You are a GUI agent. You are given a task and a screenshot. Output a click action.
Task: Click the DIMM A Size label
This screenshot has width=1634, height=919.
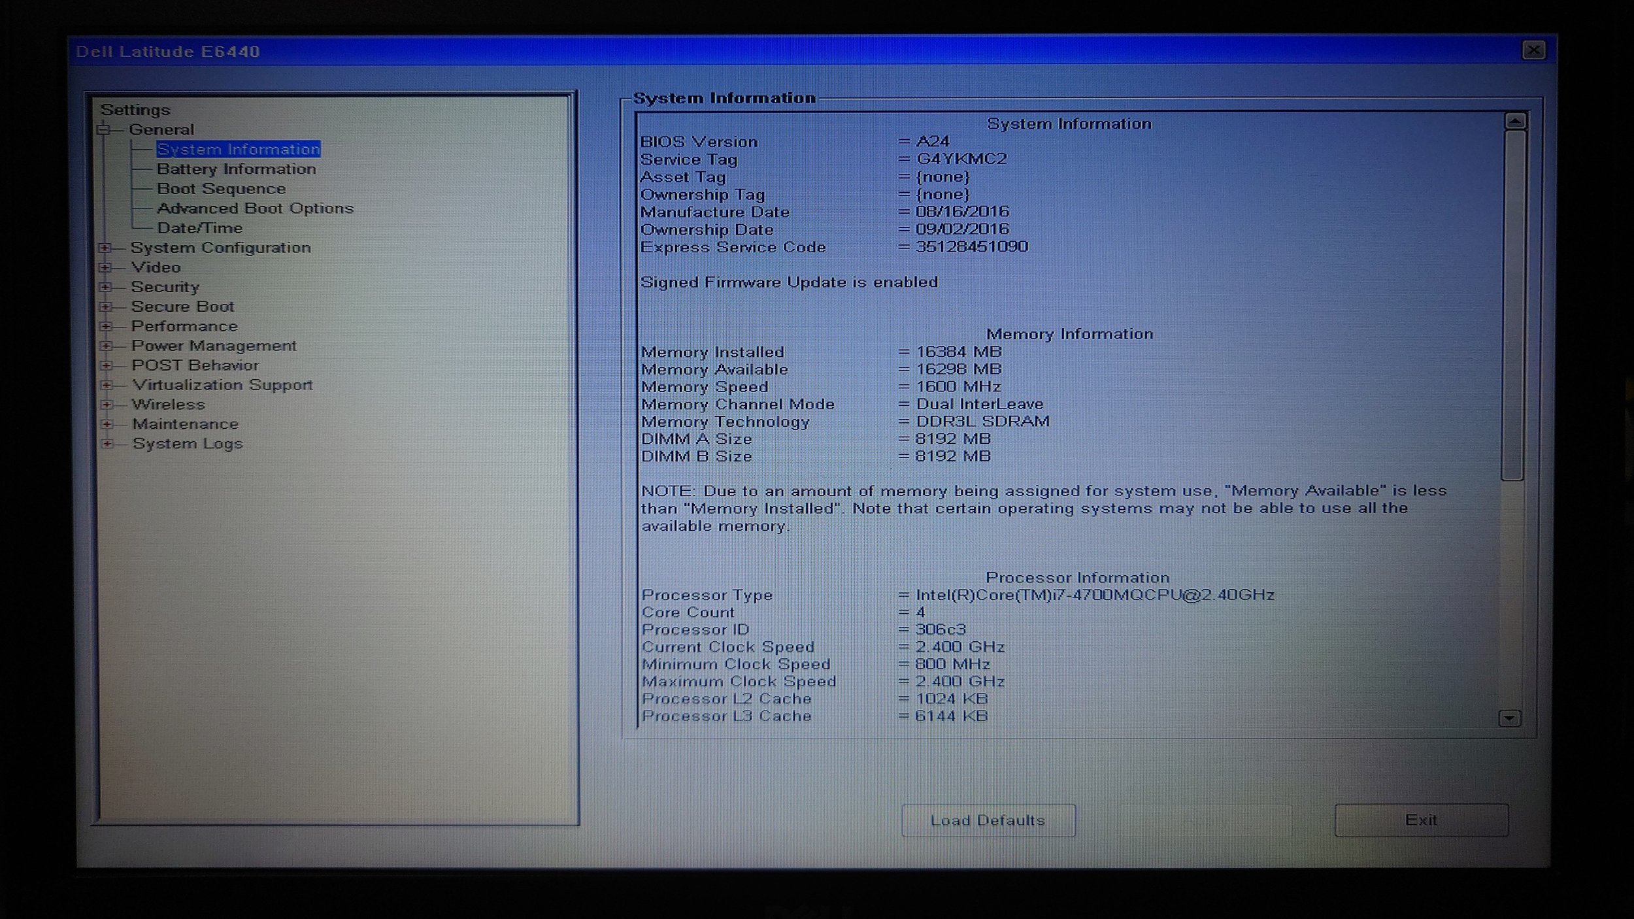pos(697,439)
